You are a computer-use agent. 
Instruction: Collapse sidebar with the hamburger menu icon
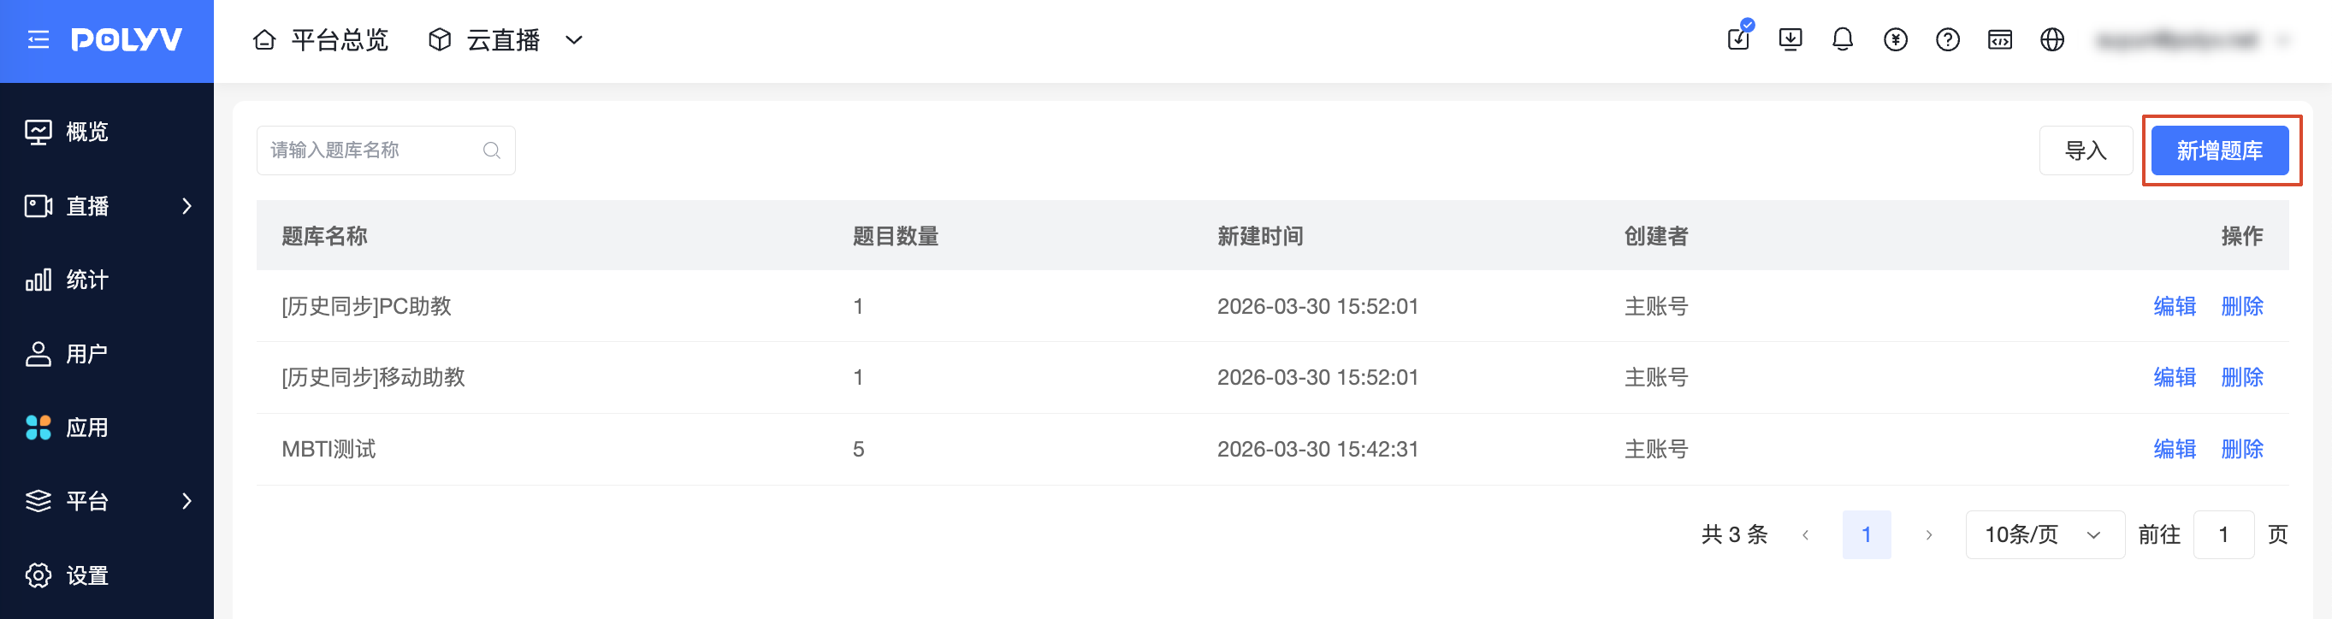point(38,40)
